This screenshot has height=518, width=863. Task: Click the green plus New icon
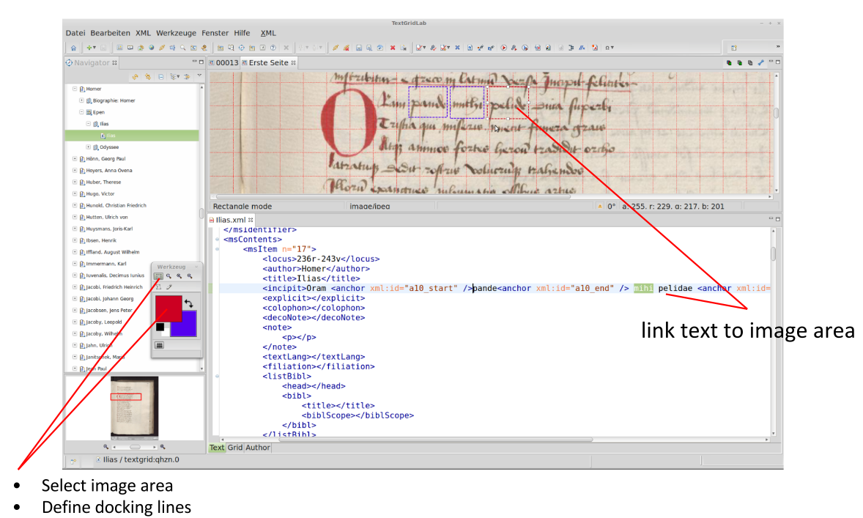coord(89,48)
